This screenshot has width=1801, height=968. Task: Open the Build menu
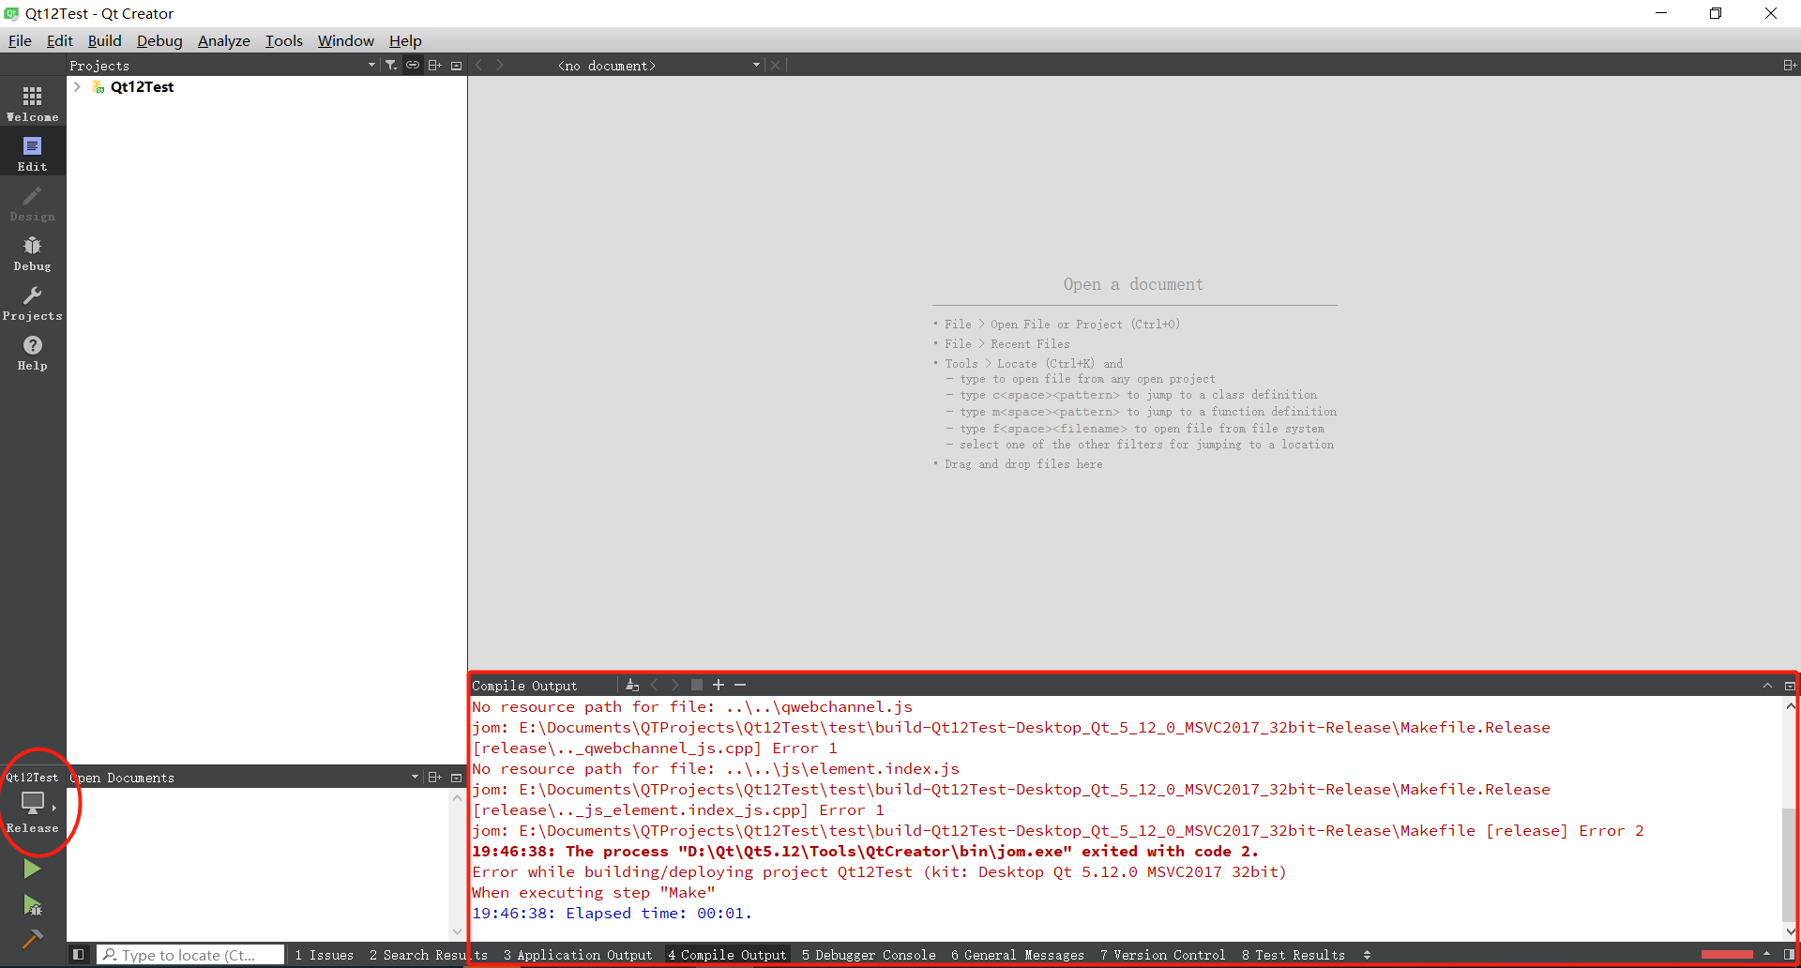click(105, 40)
